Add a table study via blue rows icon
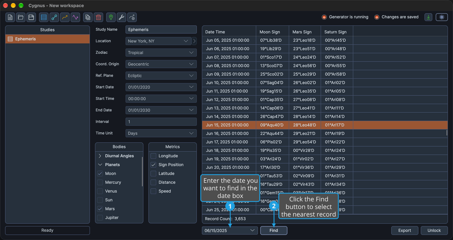Screen dimensions: 453x240 click(x=44, y=17)
